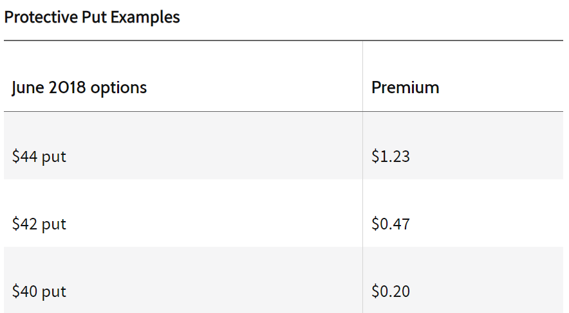Select the "$0.47" premium value
The height and width of the screenshot is (313, 569).
[x=390, y=224]
